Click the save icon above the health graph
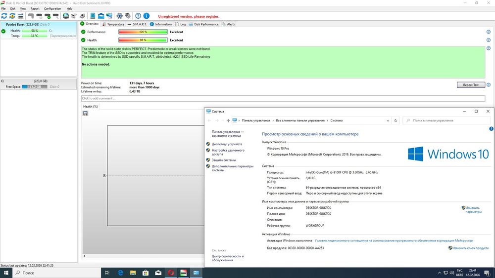Screen dimensions: 495x278 [x=85, y=114]
